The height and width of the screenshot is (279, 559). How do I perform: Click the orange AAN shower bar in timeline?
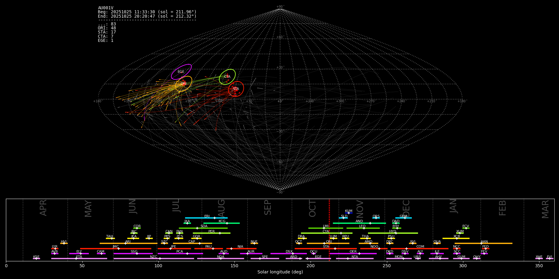pyautogui.click(x=484, y=243)
